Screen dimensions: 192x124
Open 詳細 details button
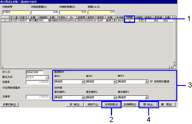click(74, 105)
